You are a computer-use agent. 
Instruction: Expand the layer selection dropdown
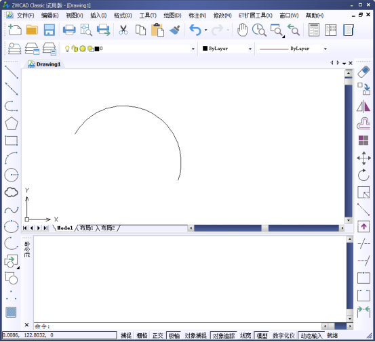click(x=193, y=49)
